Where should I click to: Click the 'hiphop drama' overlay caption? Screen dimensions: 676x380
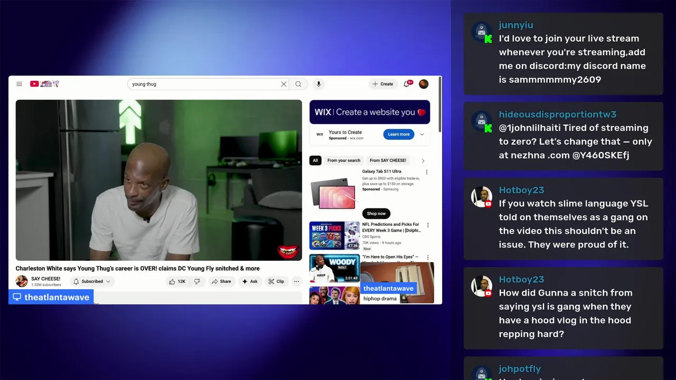[x=380, y=299]
